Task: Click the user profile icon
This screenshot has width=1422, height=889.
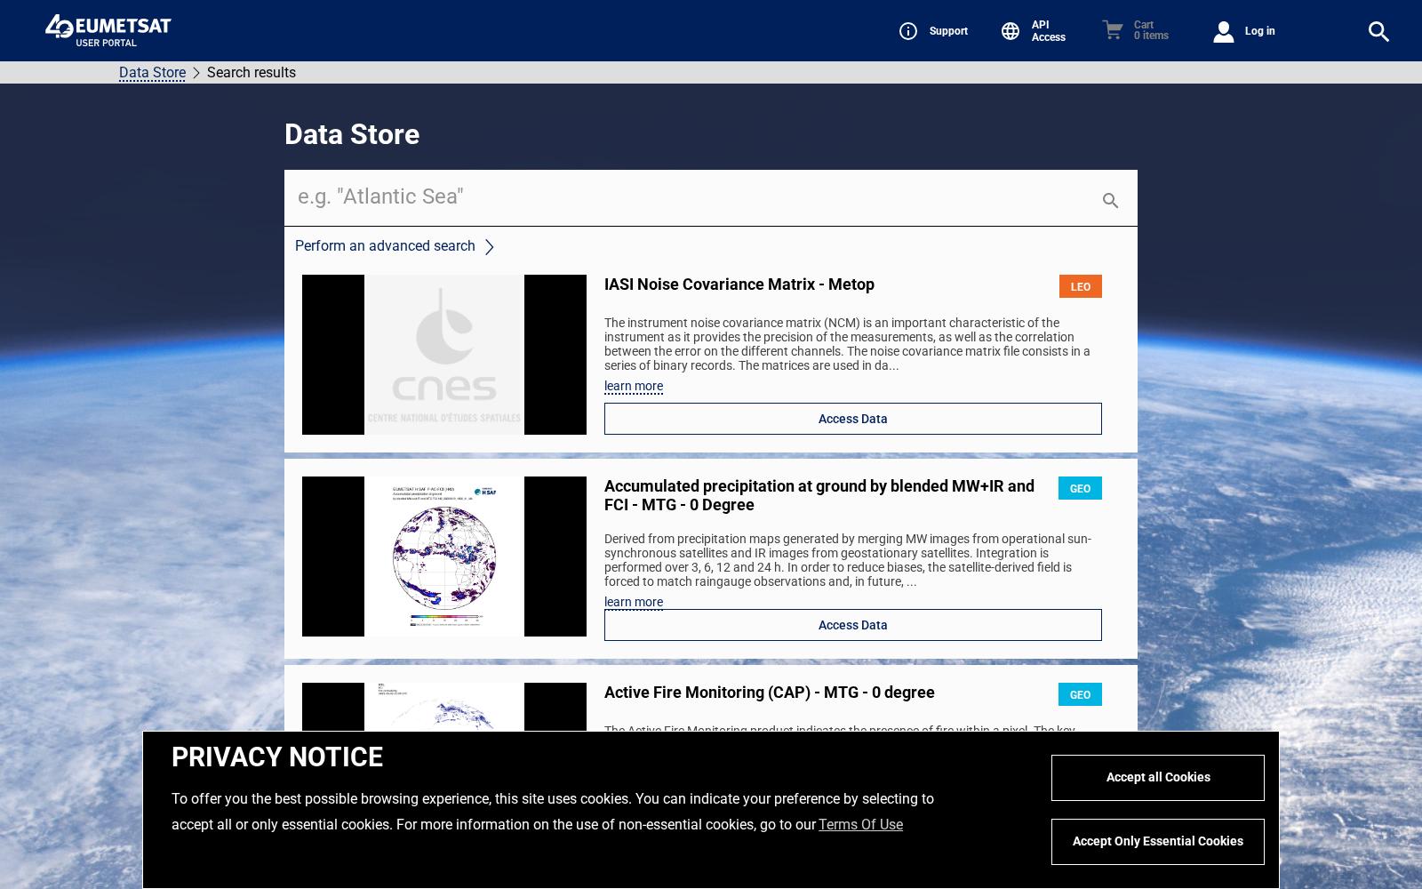Action: pyautogui.click(x=1224, y=31)
